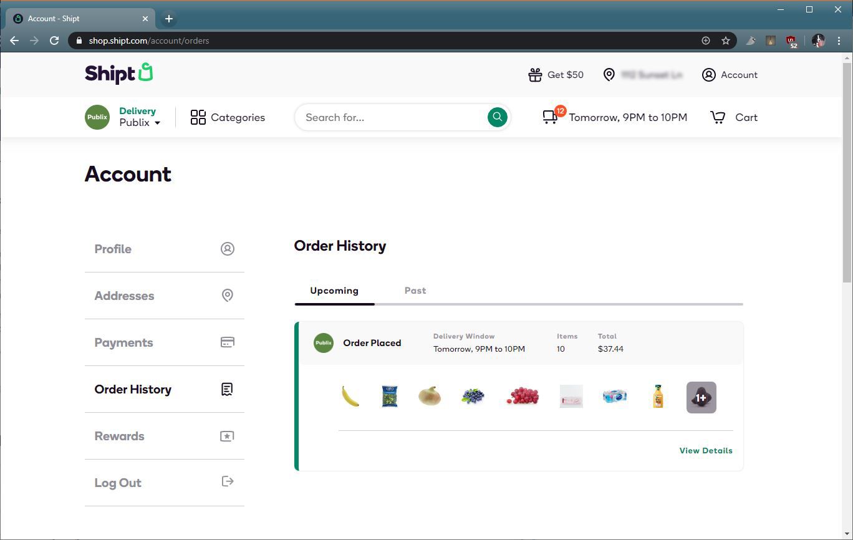
Task: Open a new browser tab
Action: (x=168, y=19)
